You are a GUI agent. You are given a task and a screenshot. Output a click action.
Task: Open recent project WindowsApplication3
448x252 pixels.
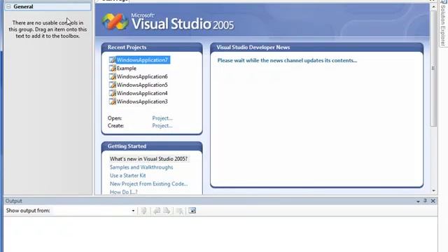[142, 101]
